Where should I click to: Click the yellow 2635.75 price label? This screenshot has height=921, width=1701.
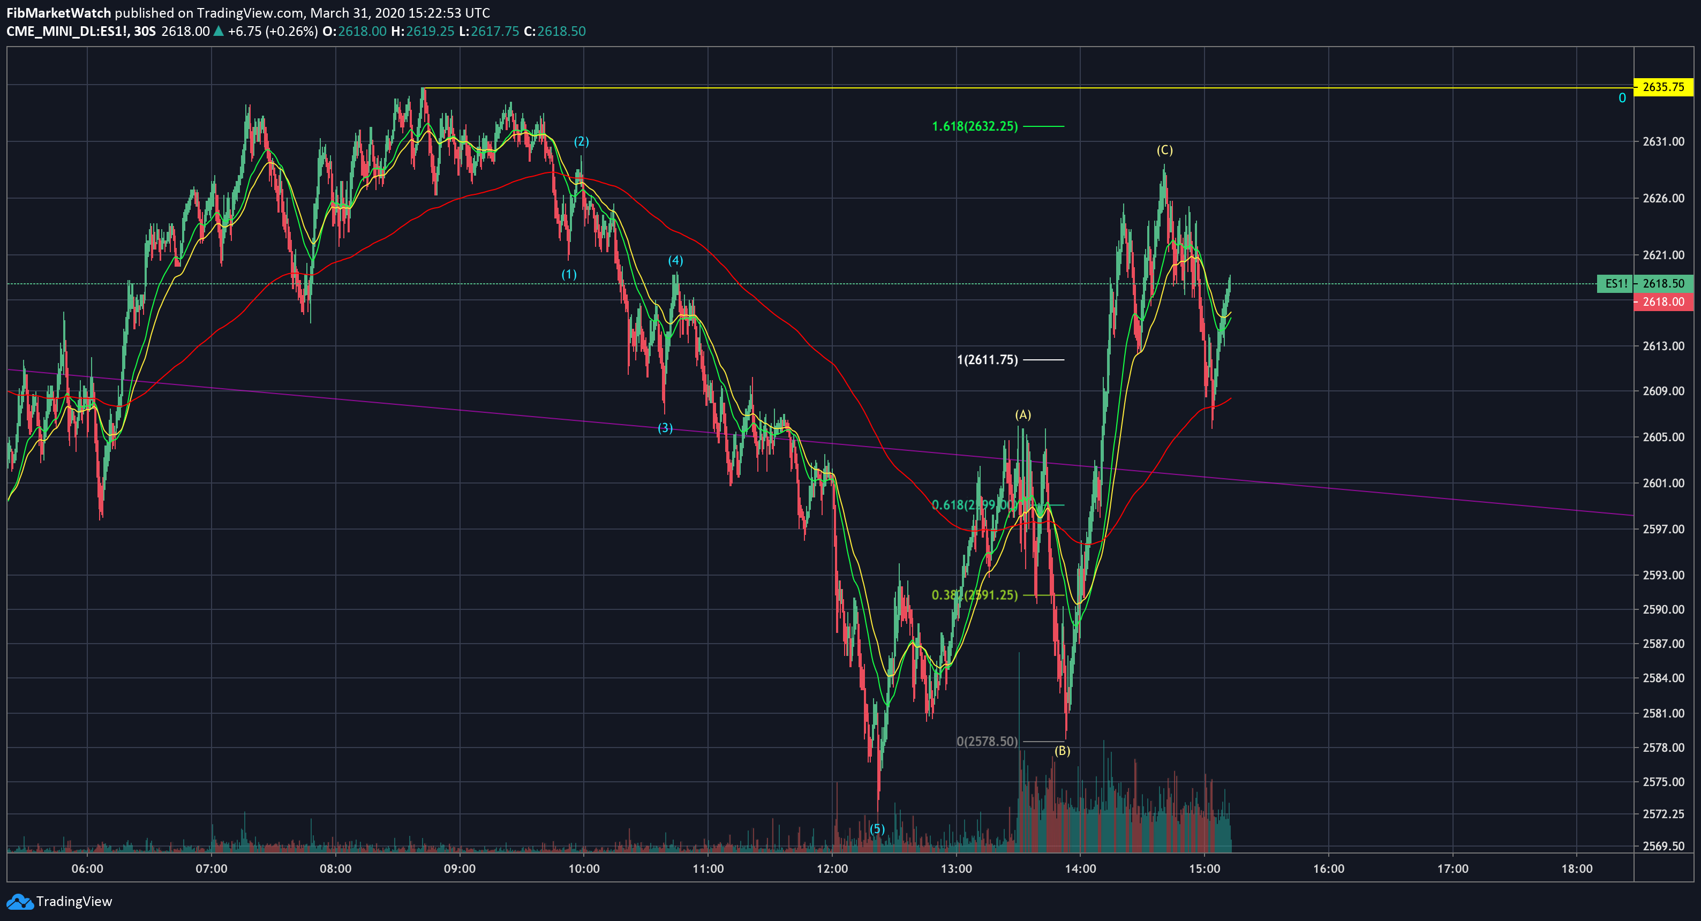[1664, 87]
